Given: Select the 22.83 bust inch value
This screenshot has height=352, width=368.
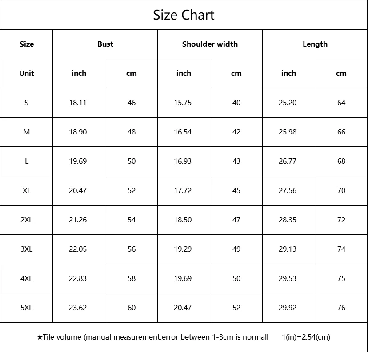Looking at the screenshot, I should (78, 278).
